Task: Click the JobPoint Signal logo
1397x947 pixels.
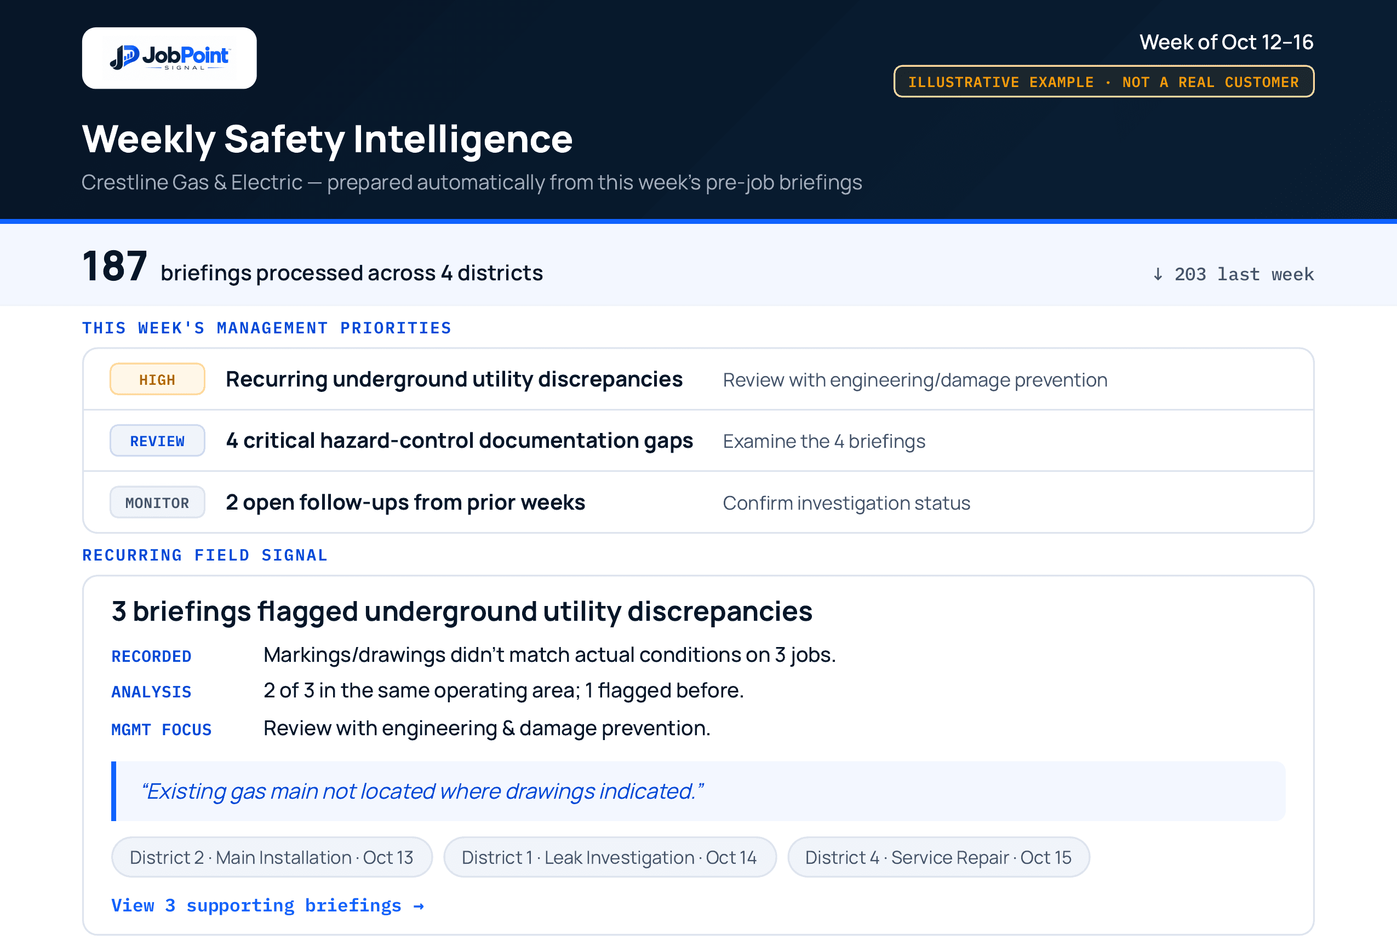Action: coord(169,57)
